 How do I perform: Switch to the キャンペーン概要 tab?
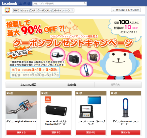click(x=28, y=85)
